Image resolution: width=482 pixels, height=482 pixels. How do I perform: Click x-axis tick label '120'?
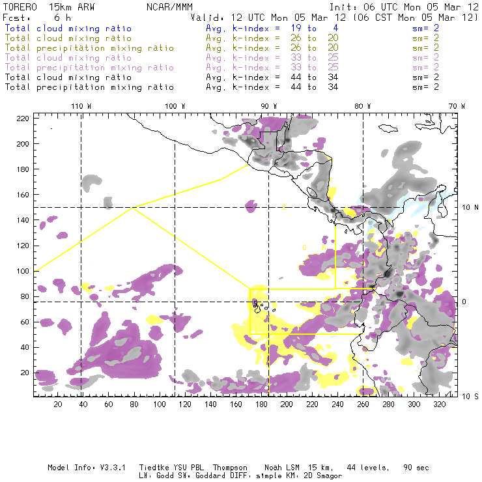pyautogui.click(x=185, y=404)
